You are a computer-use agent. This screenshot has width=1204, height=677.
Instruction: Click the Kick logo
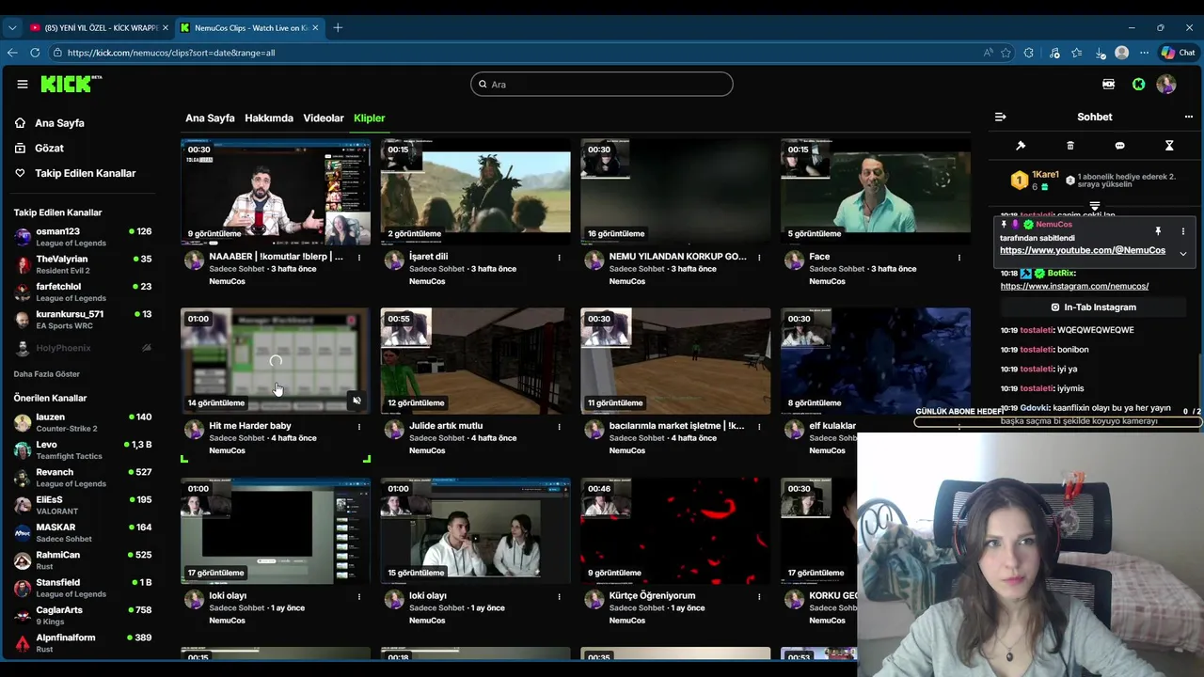(71, 84)
